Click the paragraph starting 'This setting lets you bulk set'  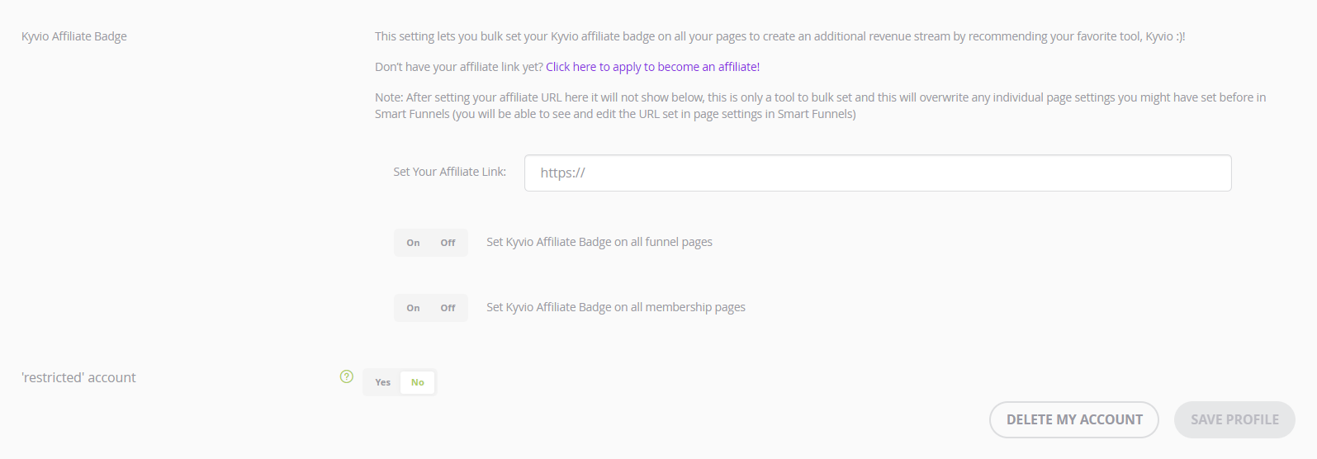click(780, 36)
